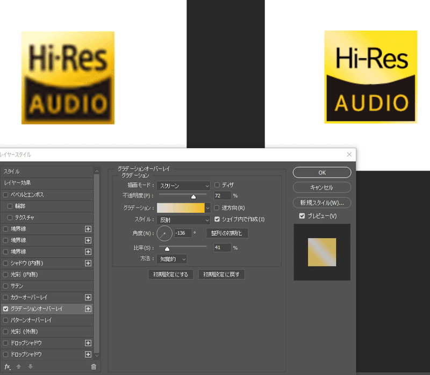Click the 不透明度 opacity value field
Image resolution: width=430 pixels, height=375 pixels.
tap(223, 196)
